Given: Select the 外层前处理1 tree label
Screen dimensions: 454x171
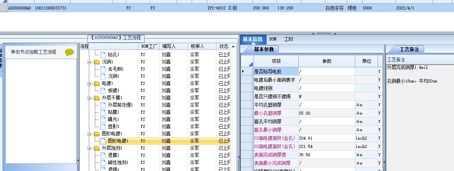Looking at the screenshot, I should point(120,105).
